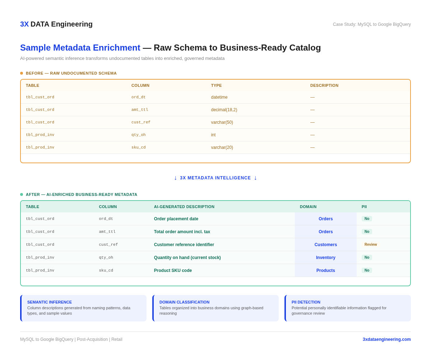The image size is (431, 362).
Task: Click the PII column header
Action: click(x=364, y=207)
